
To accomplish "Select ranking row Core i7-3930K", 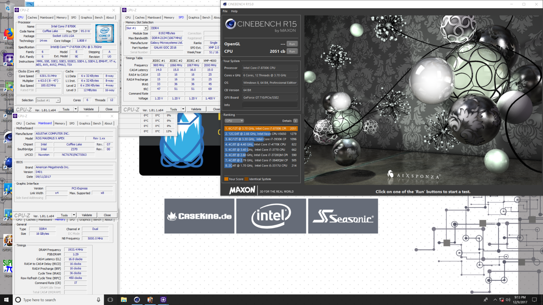I will click(x=261, y=139).
